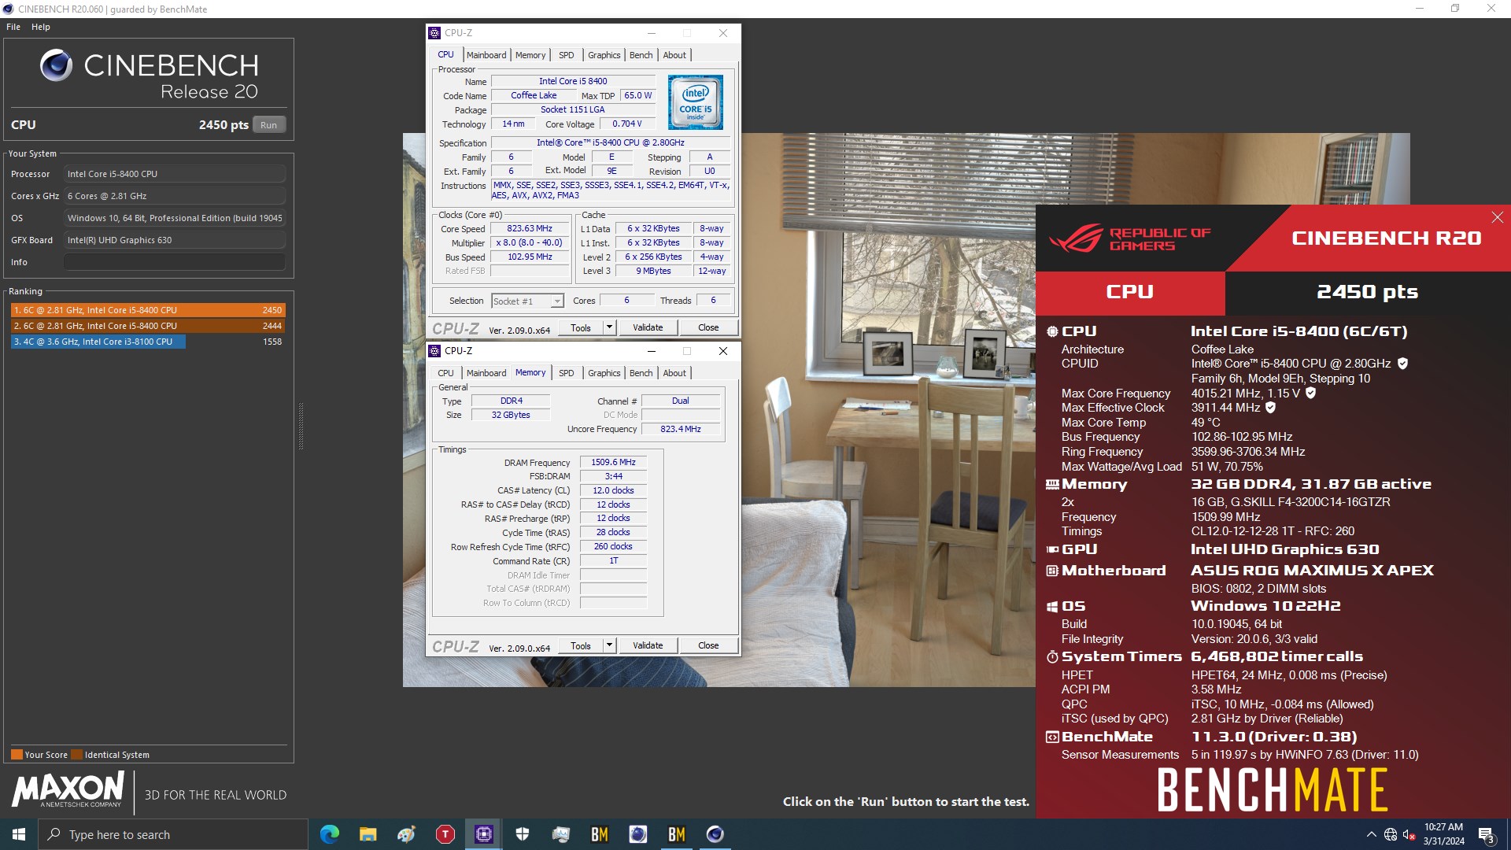Click the Max Core Frequency verified shield
The height and width of the screenshot is (850, 1511).
pyautogui.click(x=1310, y=393)
